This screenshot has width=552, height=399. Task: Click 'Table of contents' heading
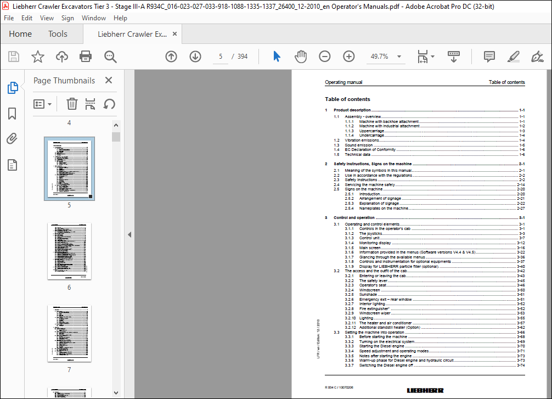[x=347, y=99]
